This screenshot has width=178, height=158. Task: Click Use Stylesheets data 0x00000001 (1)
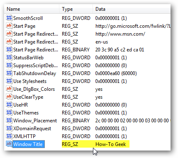tap(111, 81)
